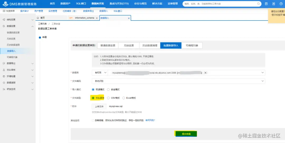Expand the SQL审核 sidebar section
285x143 pixels.
click(x=32, y=70)
